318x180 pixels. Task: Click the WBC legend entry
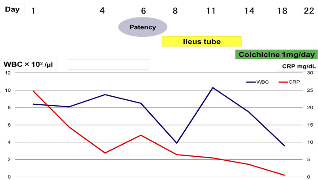click(257, 82)
